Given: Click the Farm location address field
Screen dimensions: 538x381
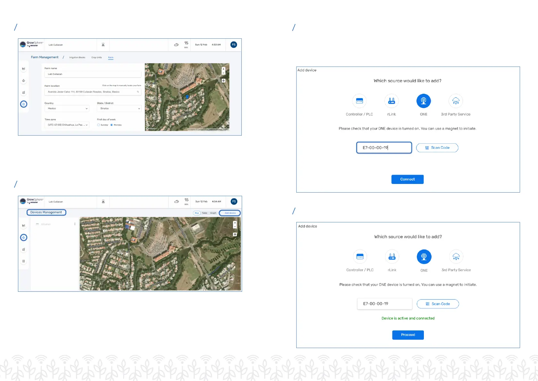Looking at the screenshot, I should tap(93, 92).
